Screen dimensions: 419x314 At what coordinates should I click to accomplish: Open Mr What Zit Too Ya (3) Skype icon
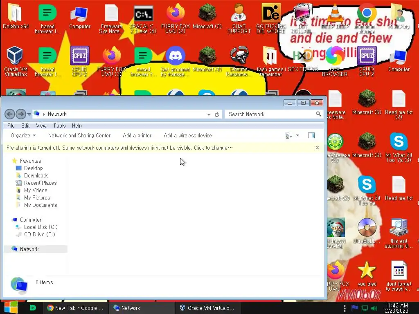point(399,147)
